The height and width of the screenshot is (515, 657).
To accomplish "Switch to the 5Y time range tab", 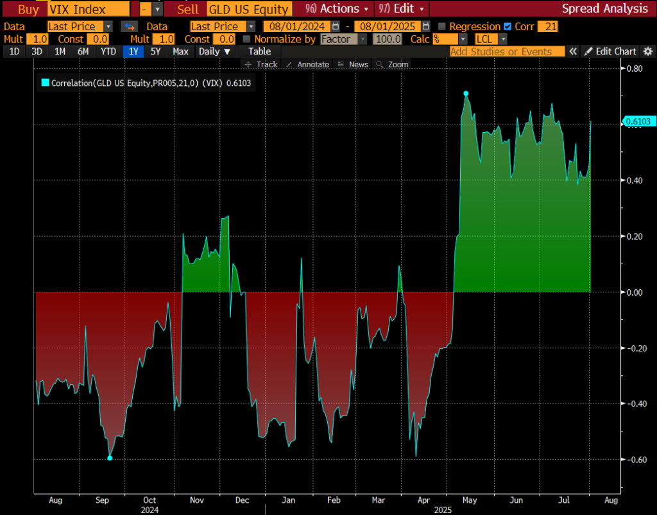I will pos(155,51).
